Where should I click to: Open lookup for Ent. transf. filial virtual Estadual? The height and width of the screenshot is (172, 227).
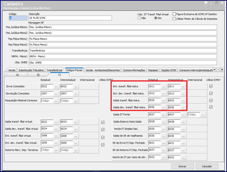pos(56,136)
